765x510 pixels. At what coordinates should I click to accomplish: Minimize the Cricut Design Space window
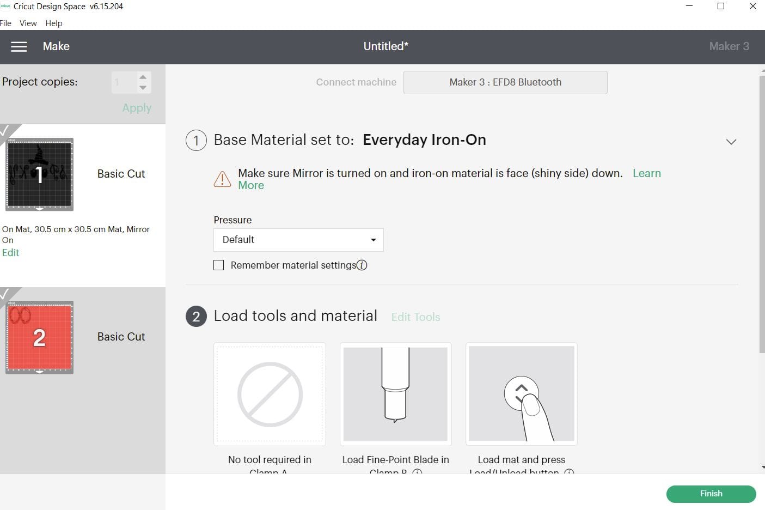[x=689, y=7]
